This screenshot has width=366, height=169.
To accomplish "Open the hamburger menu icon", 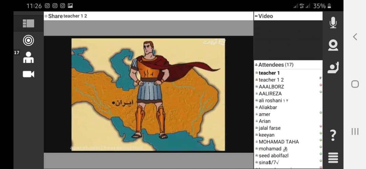I will coord(333,157).
